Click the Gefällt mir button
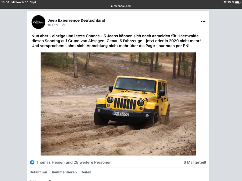The width and height of the screenshot is (242, 181). 38,172
